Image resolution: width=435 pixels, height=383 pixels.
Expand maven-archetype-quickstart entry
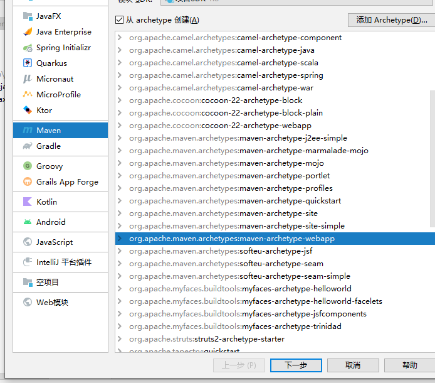tap(120, 201)
